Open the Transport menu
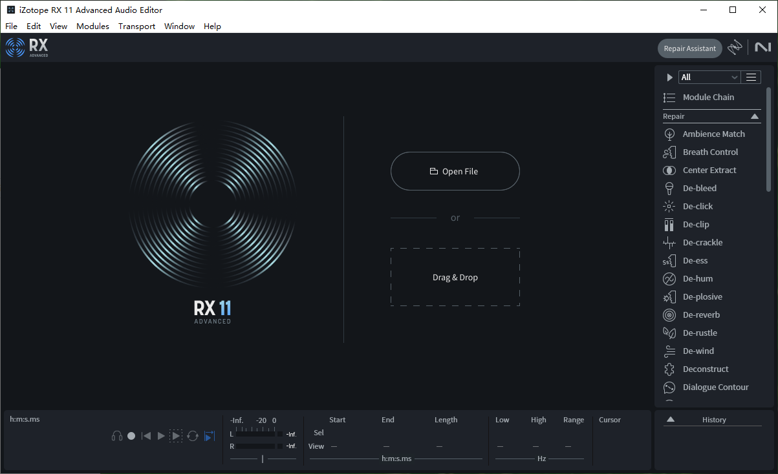 point(136,26)
